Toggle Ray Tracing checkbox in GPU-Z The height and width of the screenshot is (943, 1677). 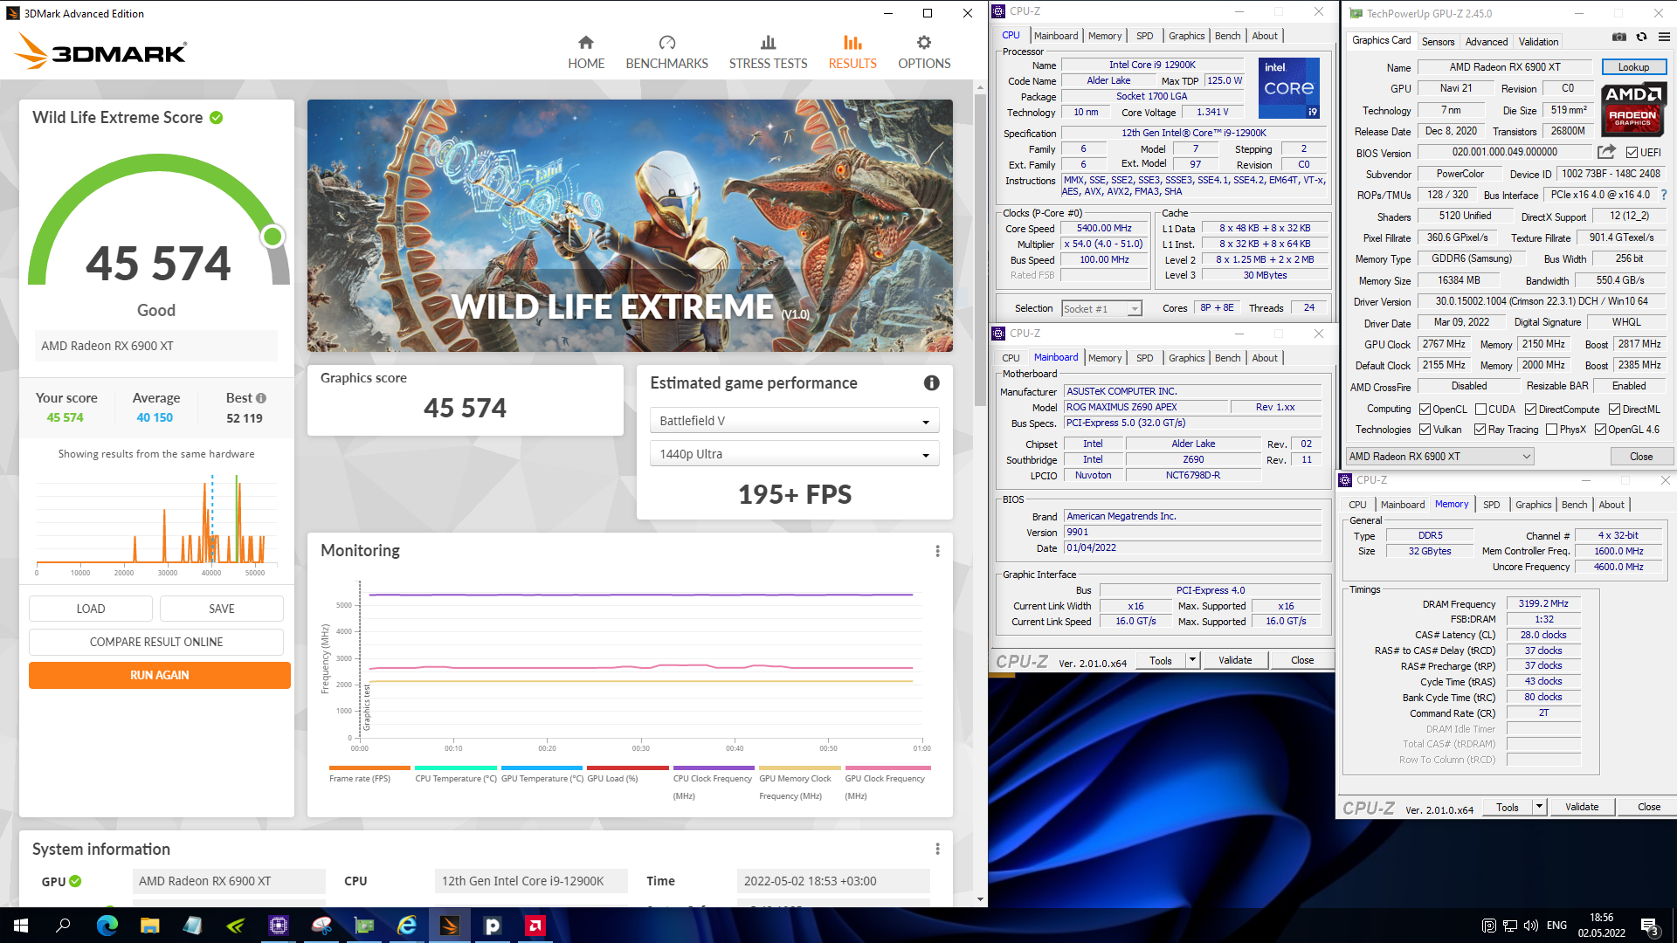(x=1480, y=430)
